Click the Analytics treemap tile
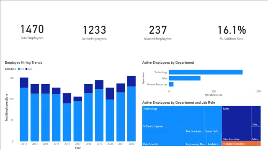The height and width of the screenshot is (150, 268). tap(214, 140)
